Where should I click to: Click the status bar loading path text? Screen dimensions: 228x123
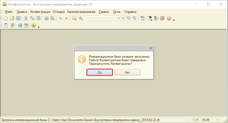click(x=80, y=120)
